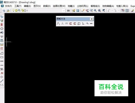The height and width of the screenshot is (103, 135).
Task: Click the first red bracket icon in 图解方法
Action: (x=71, y=24)
